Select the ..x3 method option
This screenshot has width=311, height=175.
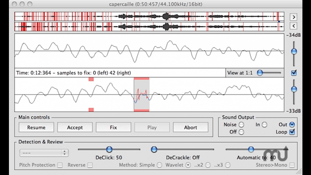click(228, 165)
